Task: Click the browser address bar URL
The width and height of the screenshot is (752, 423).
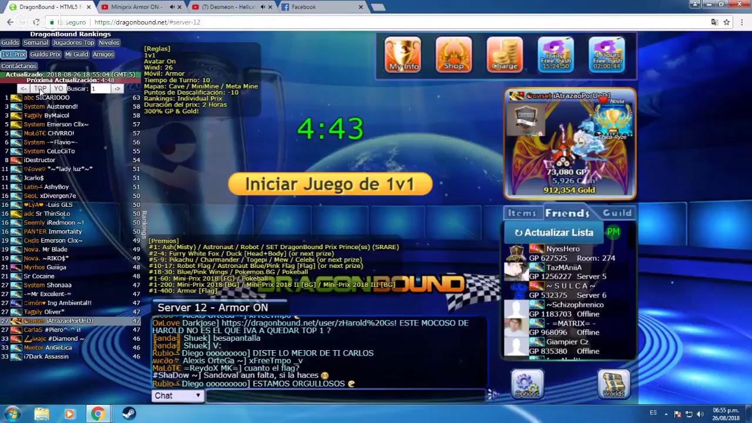Action: pos(147,22)
